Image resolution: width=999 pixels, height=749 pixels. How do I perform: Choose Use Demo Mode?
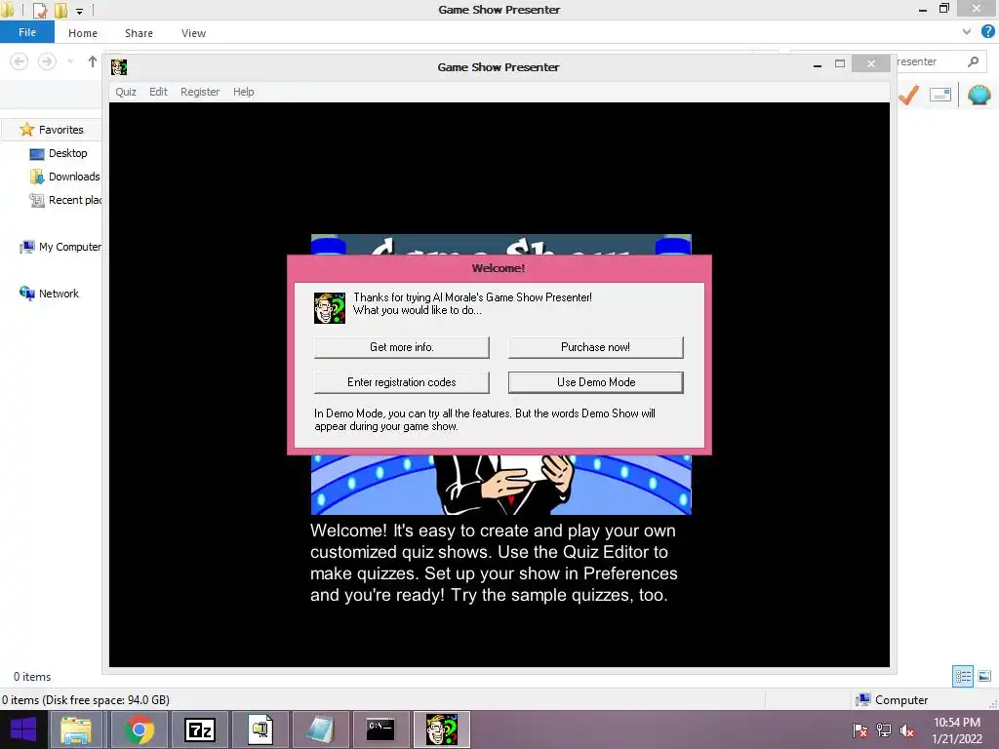596,382
